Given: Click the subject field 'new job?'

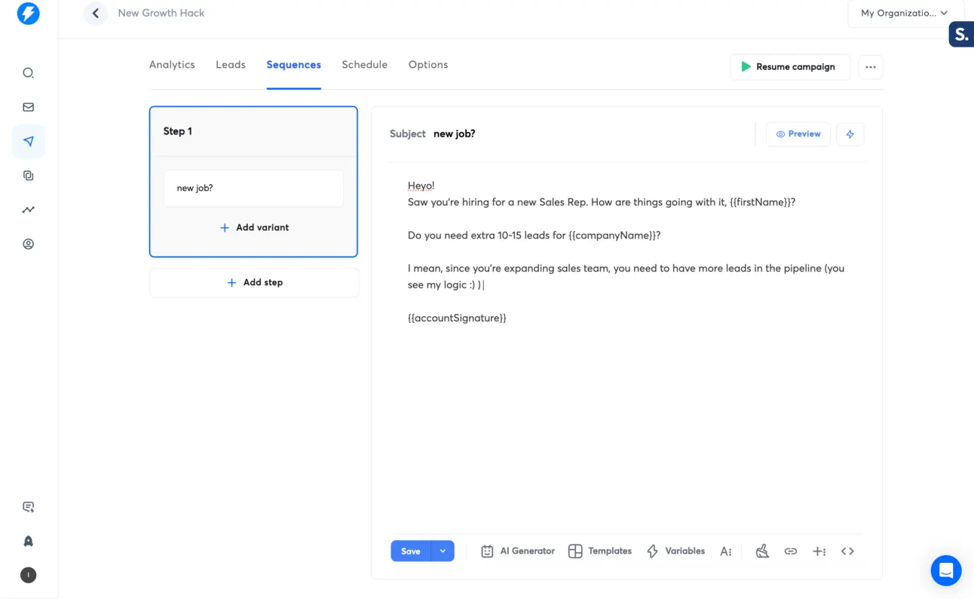Looking at the screenshot, I should pyautogui.click(x=455, y=134).
